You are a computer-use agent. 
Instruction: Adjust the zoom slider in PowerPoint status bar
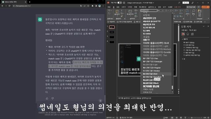tap(192, 118)
